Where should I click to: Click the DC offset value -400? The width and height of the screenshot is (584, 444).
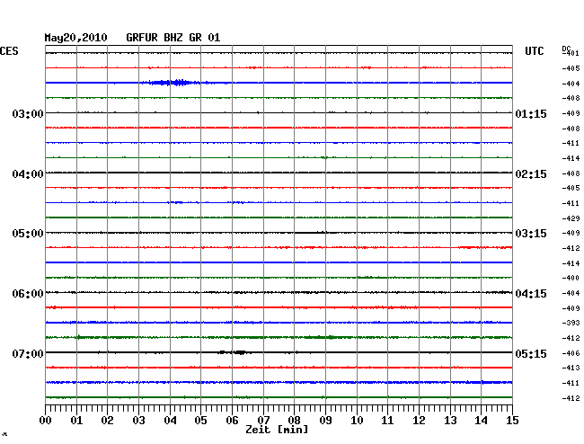pyautogui.click(x=571, y=278)
